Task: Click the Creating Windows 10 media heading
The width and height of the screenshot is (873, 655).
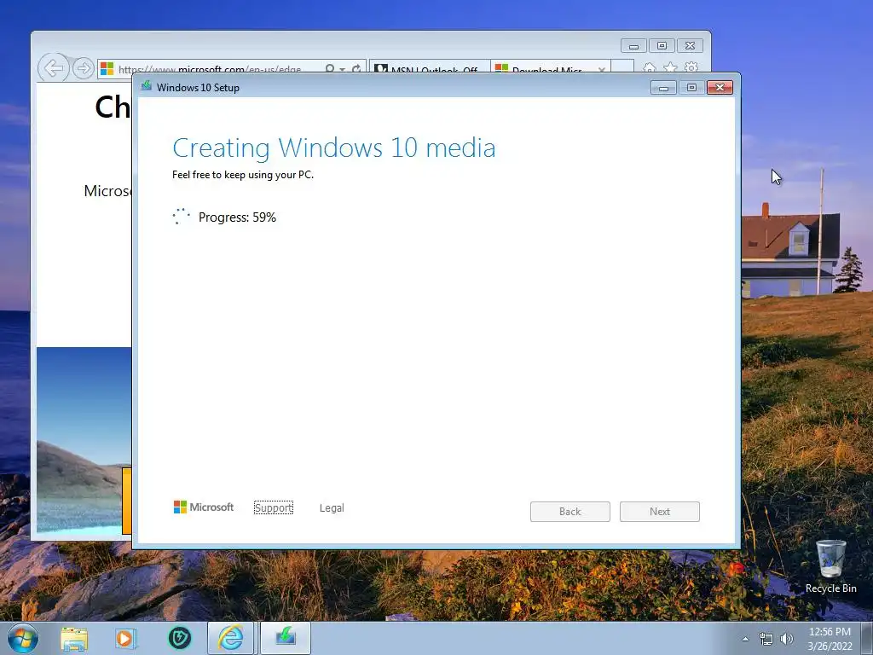Action: coord(334,148)
